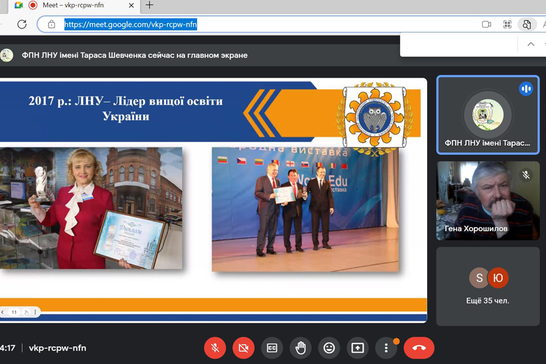View site info via lock icon

point(52,24)
